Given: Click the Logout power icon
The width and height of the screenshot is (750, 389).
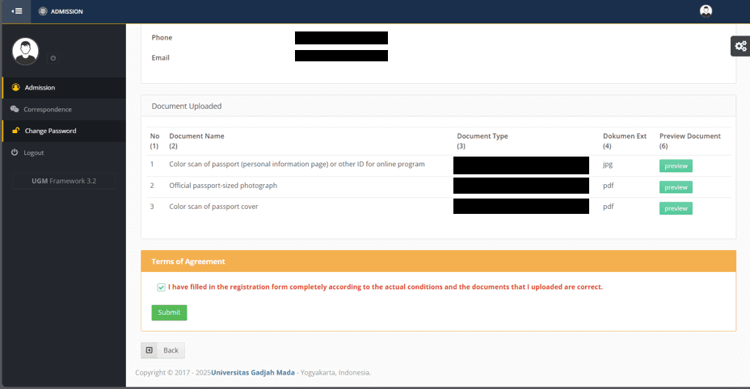Looking at the screenshot, I should [x=15, y=152].
